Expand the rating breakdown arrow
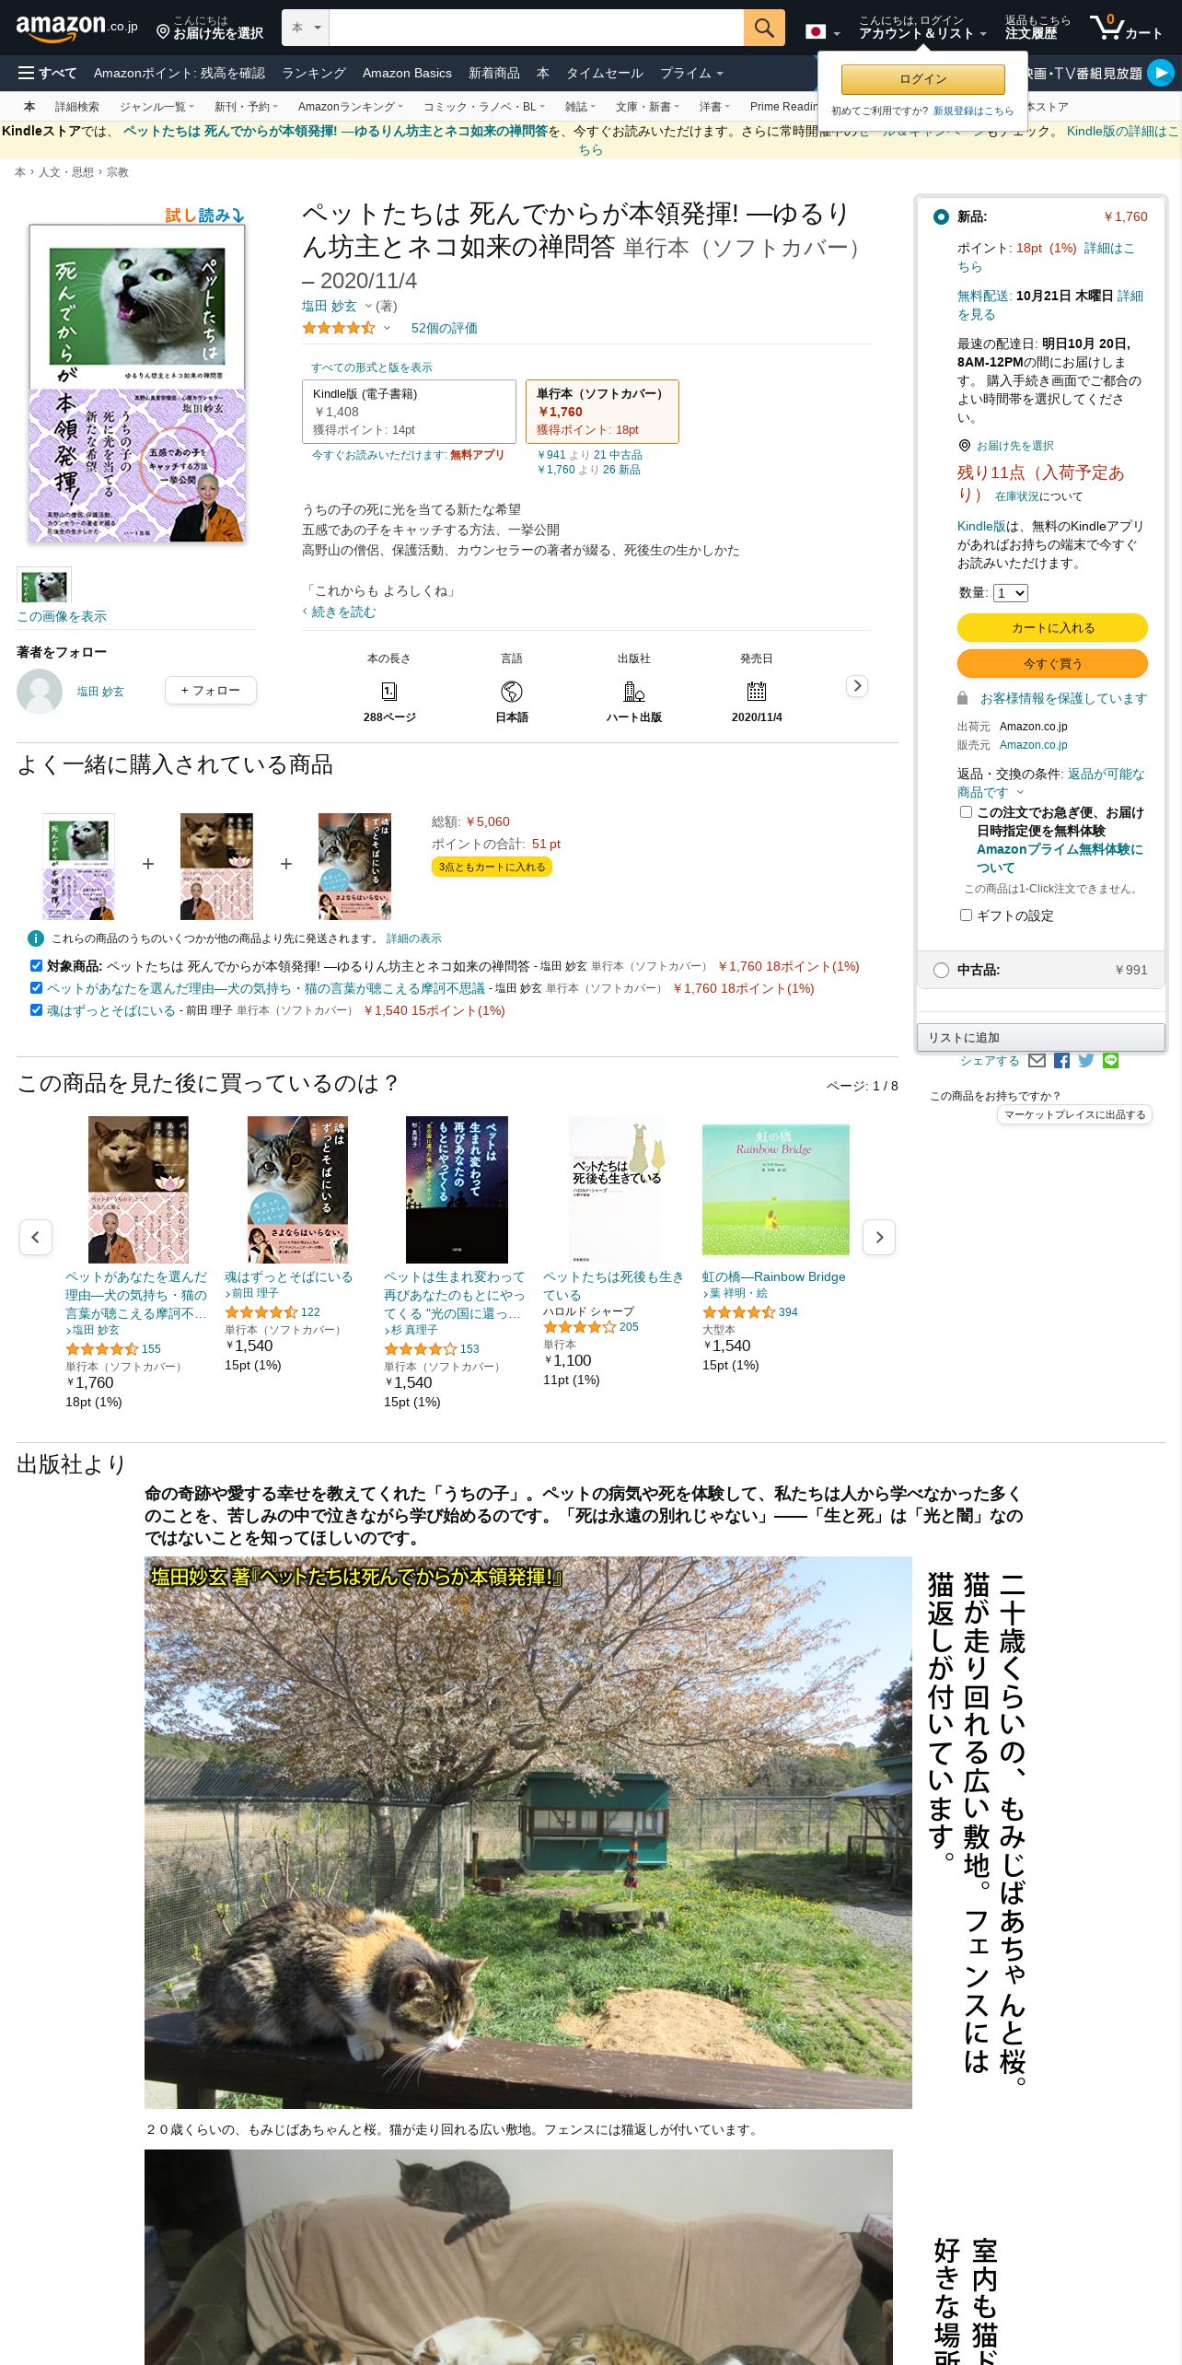Screen dimensions: 1182x2365 pyautogui.click(x=387, y=328)
